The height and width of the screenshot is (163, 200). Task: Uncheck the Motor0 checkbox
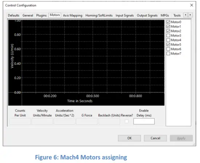pyautogui.click(x=168, y=22)
